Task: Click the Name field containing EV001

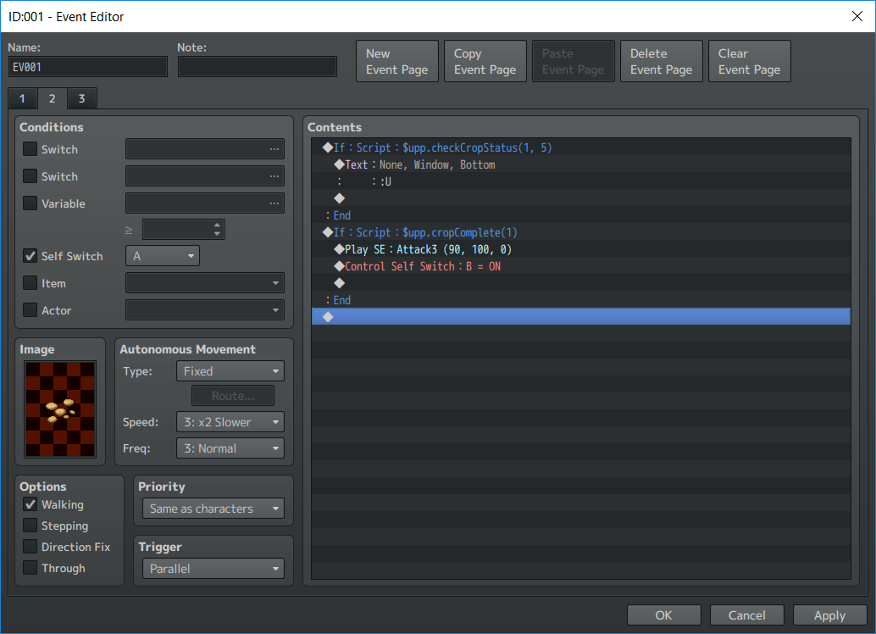Action: (88, 67)
